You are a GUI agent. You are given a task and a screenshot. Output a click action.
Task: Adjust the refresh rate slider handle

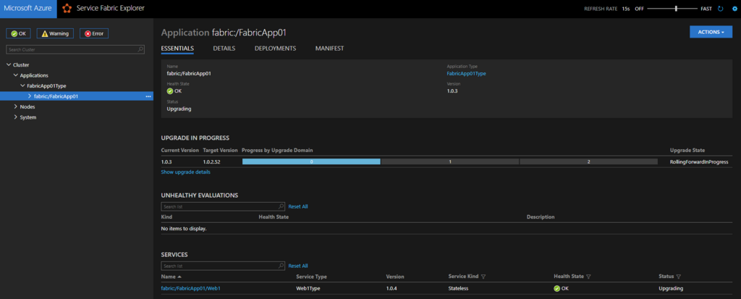click(x=677, y=9)
